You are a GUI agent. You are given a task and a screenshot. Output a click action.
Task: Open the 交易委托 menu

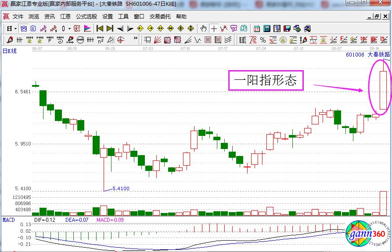(160, 17)
